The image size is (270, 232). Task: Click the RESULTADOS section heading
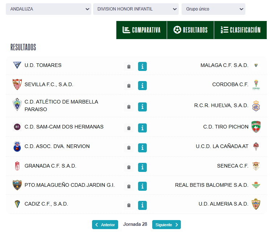pyautogui.click(x=23, y=47)
